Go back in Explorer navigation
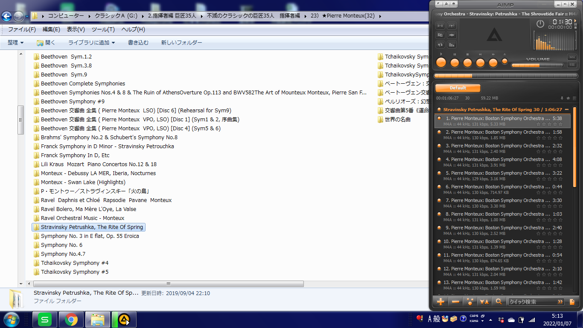Screen dimensions: 583x328 [6, 16]
